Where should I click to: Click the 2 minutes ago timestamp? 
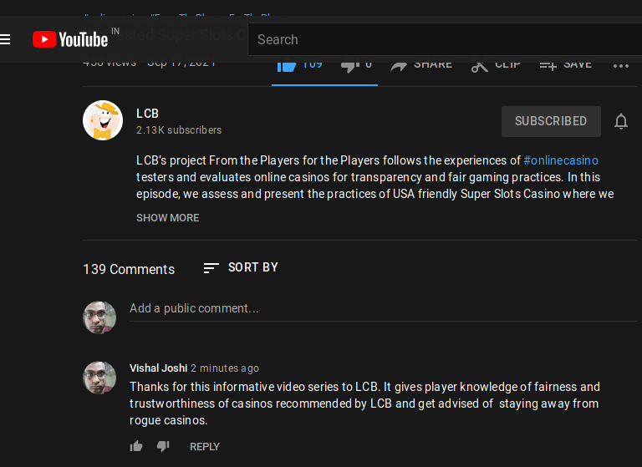point(225,368)
